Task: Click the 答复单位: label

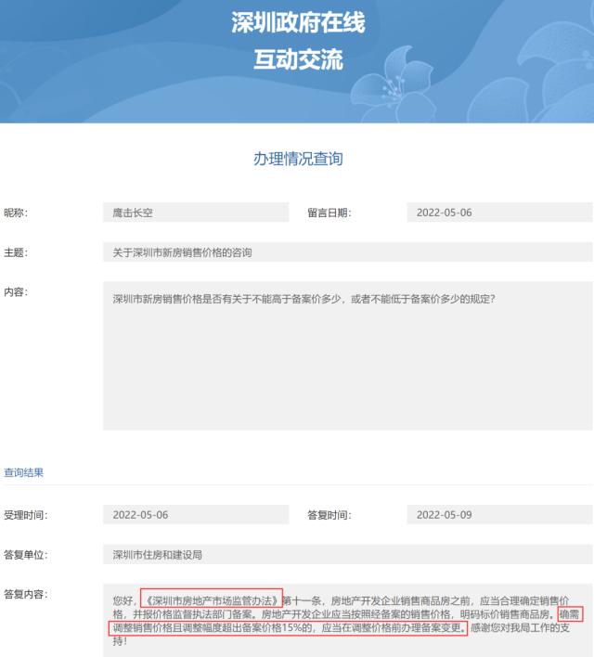Action: click(26, 555)
